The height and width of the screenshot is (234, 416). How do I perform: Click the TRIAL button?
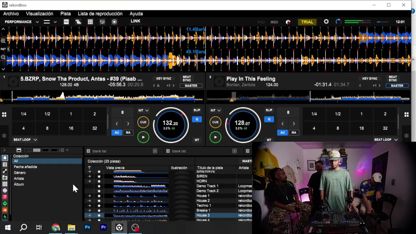coord(307,22)
